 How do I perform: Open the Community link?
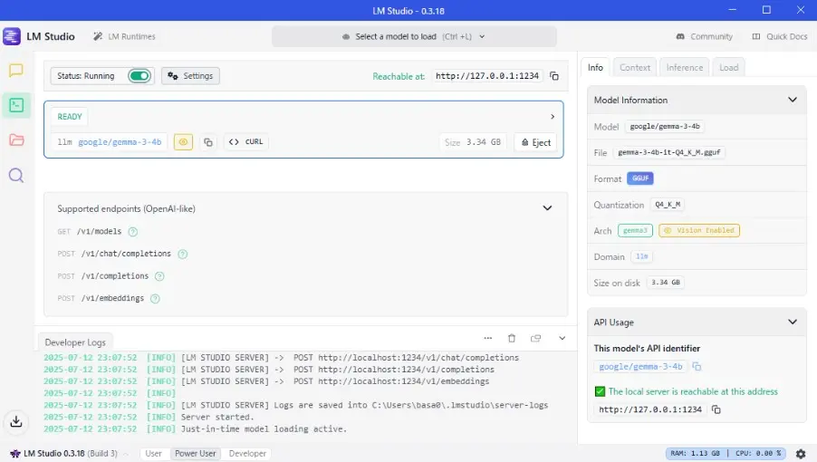pyautogui.click(x=704, y=36)
